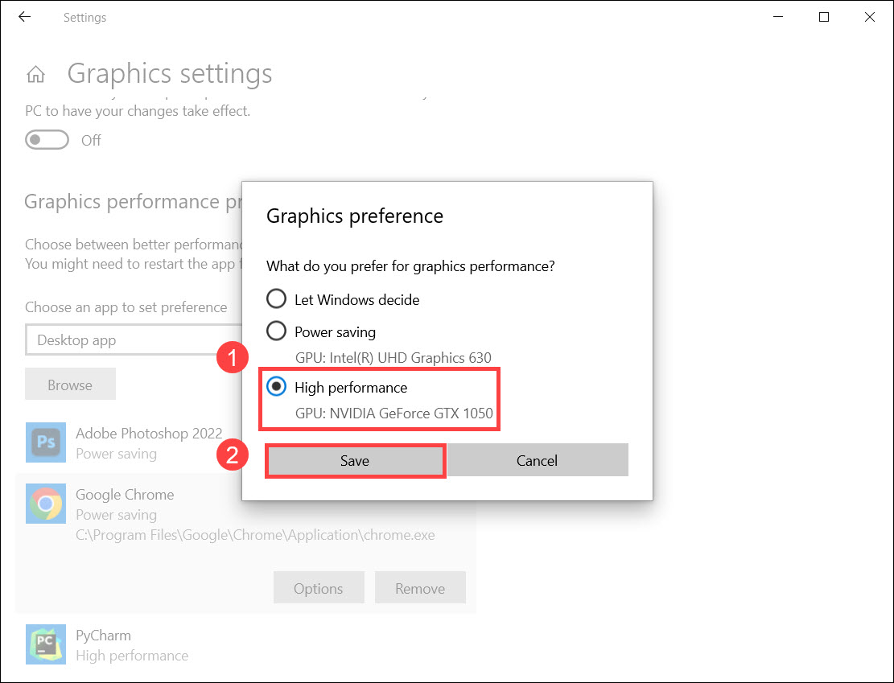Select the Let Windows decide option
Image resolution: width=894 pixels, height=683 pixels.
coord(276,299)
